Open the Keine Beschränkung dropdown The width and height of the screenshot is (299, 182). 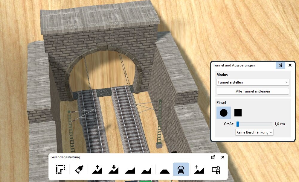click(254, 132)
